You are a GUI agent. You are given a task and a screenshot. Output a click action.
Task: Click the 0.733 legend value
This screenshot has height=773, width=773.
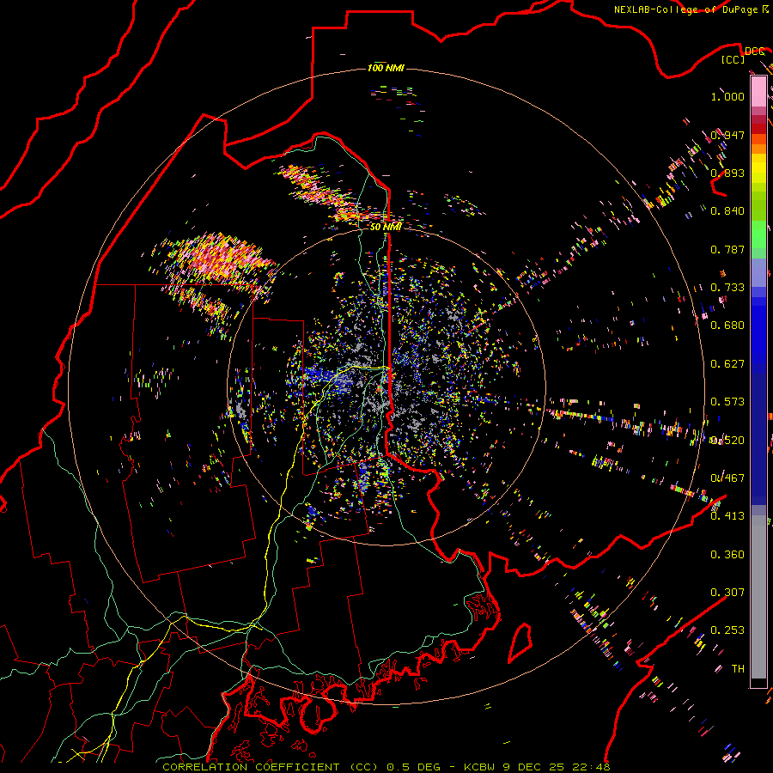(x=727, y=288)
